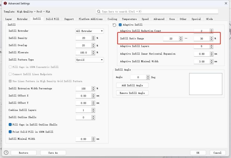Click the Infill Minimal Width value field
The height and width of the screenshot is (158, 231).
pos(83,139)
